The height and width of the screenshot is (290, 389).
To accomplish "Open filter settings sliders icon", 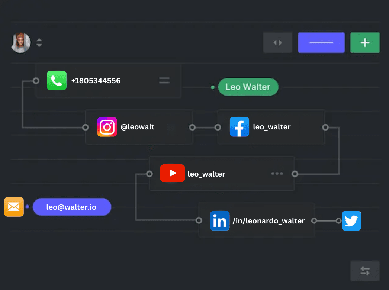I will tap(365, 271).
